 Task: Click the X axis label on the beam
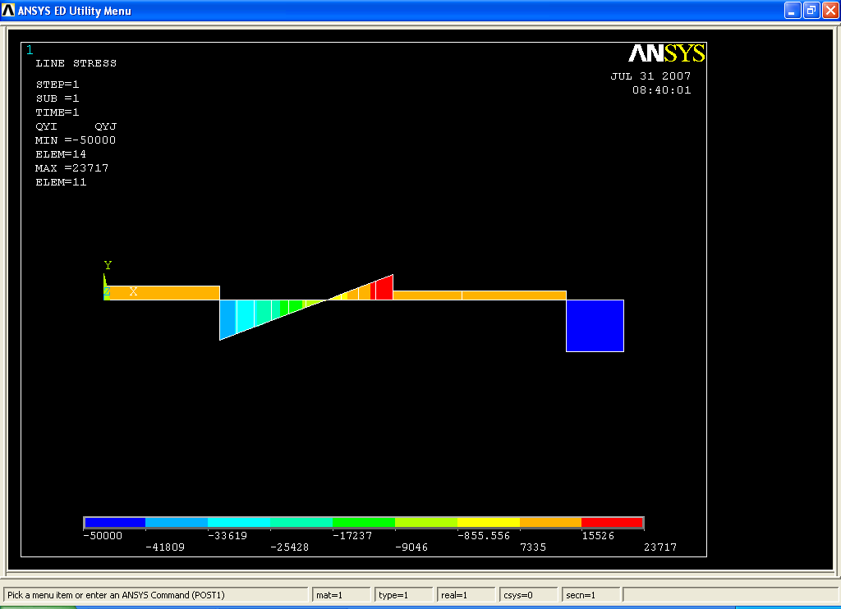coord(133,291)
